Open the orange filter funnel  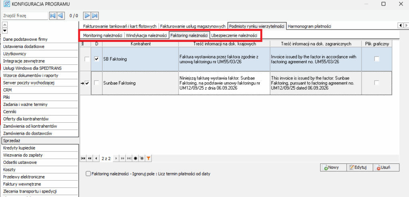148,158
